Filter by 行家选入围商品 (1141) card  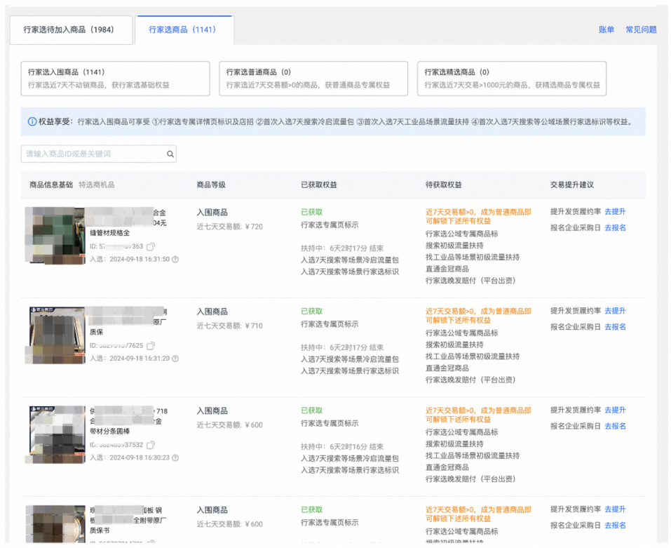click(115, 79)
